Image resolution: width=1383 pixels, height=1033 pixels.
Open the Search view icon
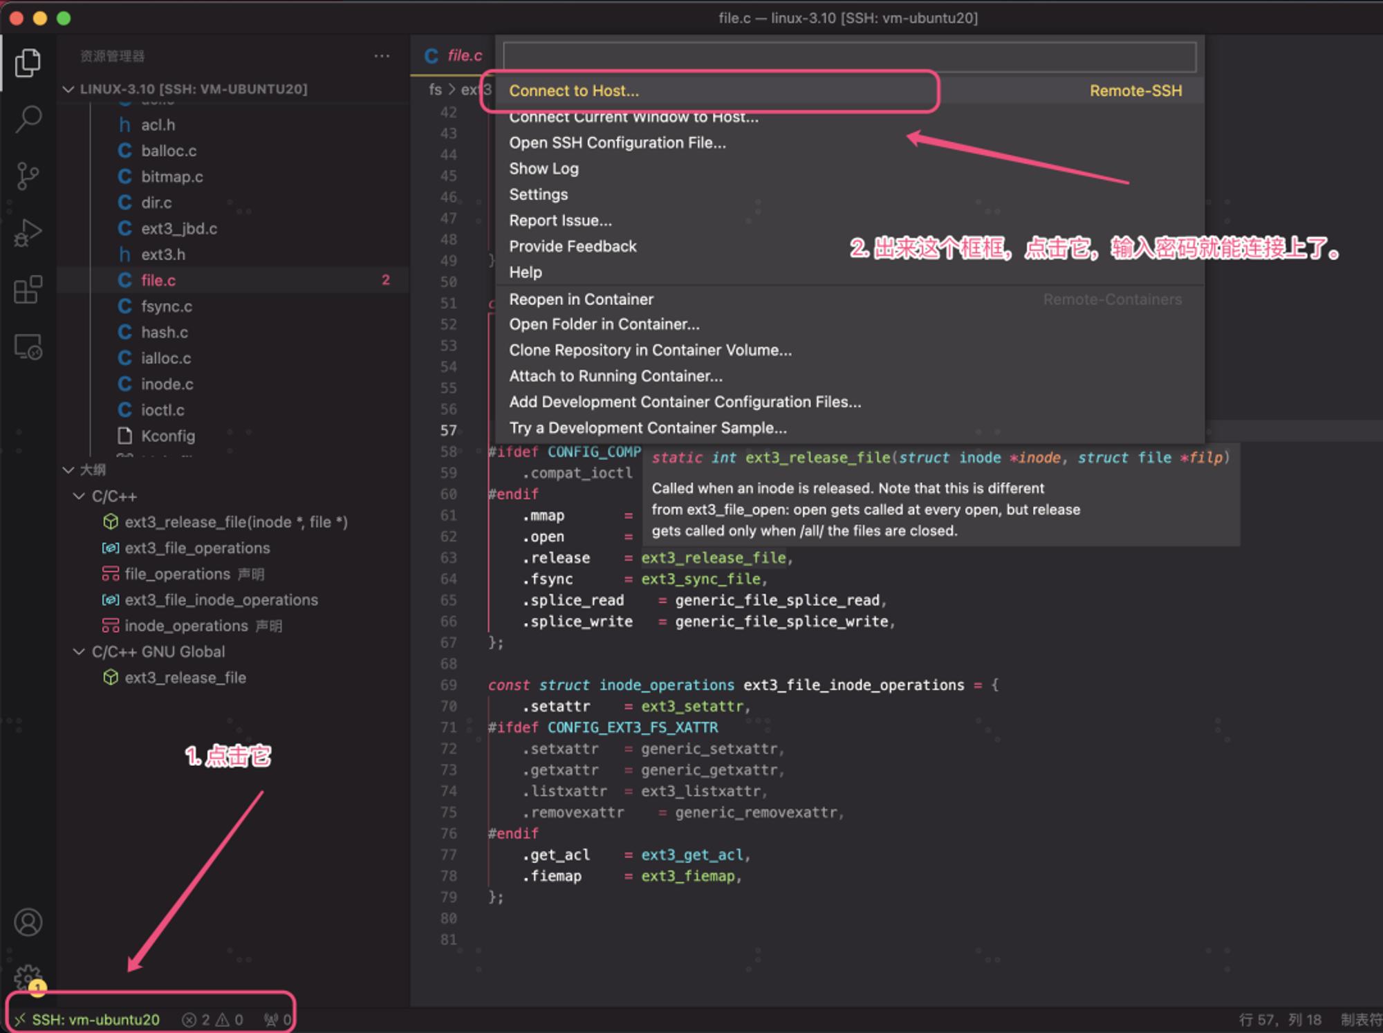[x=28, y=119]
